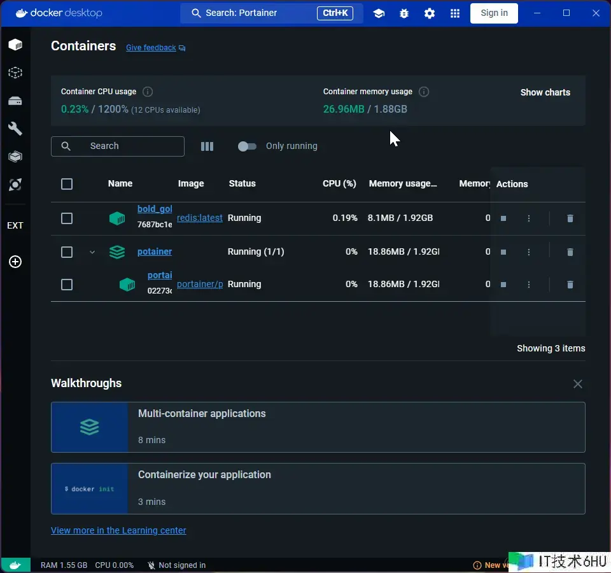Image resolution: width=611 pixels, height=573 pixels.
Task: Open the Builds view in the sidebar
Action: coord(15,157)
